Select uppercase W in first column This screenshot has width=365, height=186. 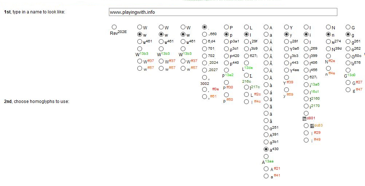pyautogui.click(x=140, y=27)
